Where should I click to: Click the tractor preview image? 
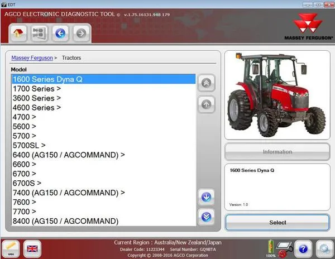(277, 95)
